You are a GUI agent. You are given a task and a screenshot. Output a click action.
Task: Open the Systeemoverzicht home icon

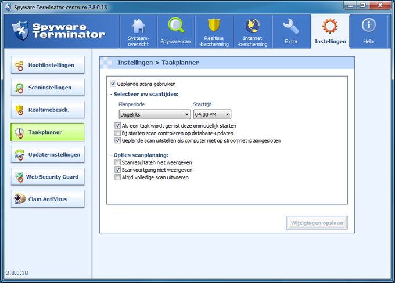pyautogui.click(x=139, y=26)
